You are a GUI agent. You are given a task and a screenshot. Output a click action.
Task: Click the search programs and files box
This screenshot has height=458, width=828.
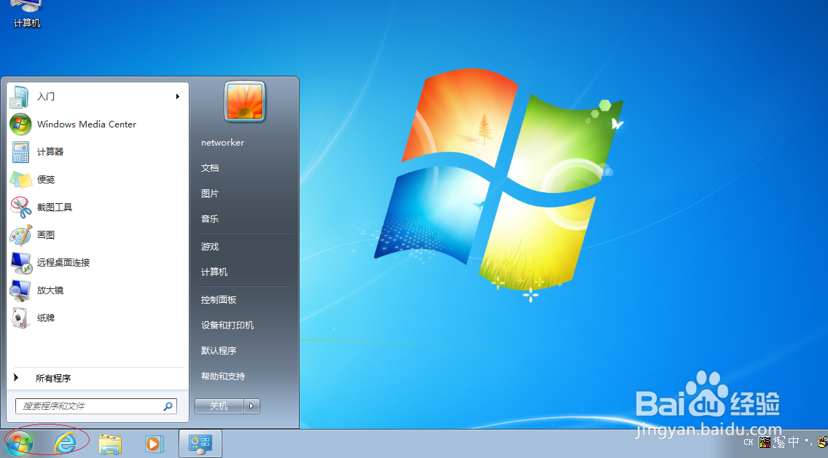(x=96, y=406)
